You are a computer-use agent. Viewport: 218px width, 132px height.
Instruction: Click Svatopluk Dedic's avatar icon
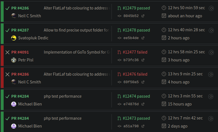click(14, 38)
